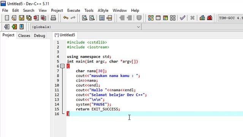Click line number 16 in the gutter
Image resolution: width=243 pixels, height=137 pixels.
point(57,114)
